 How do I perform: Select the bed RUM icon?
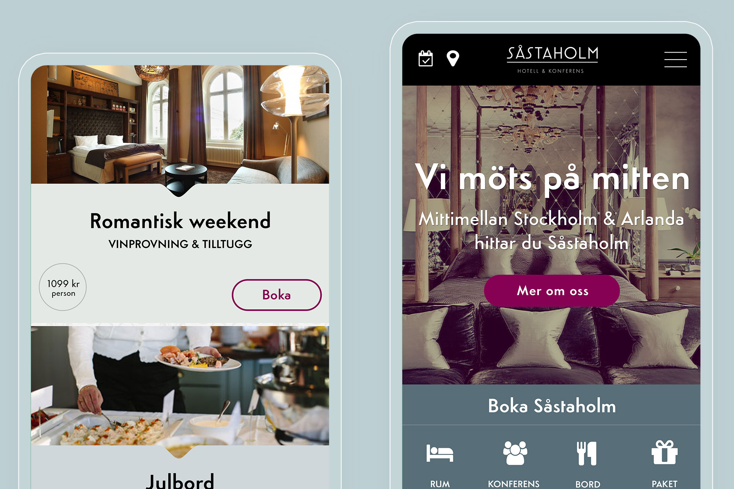pos(440,453)
